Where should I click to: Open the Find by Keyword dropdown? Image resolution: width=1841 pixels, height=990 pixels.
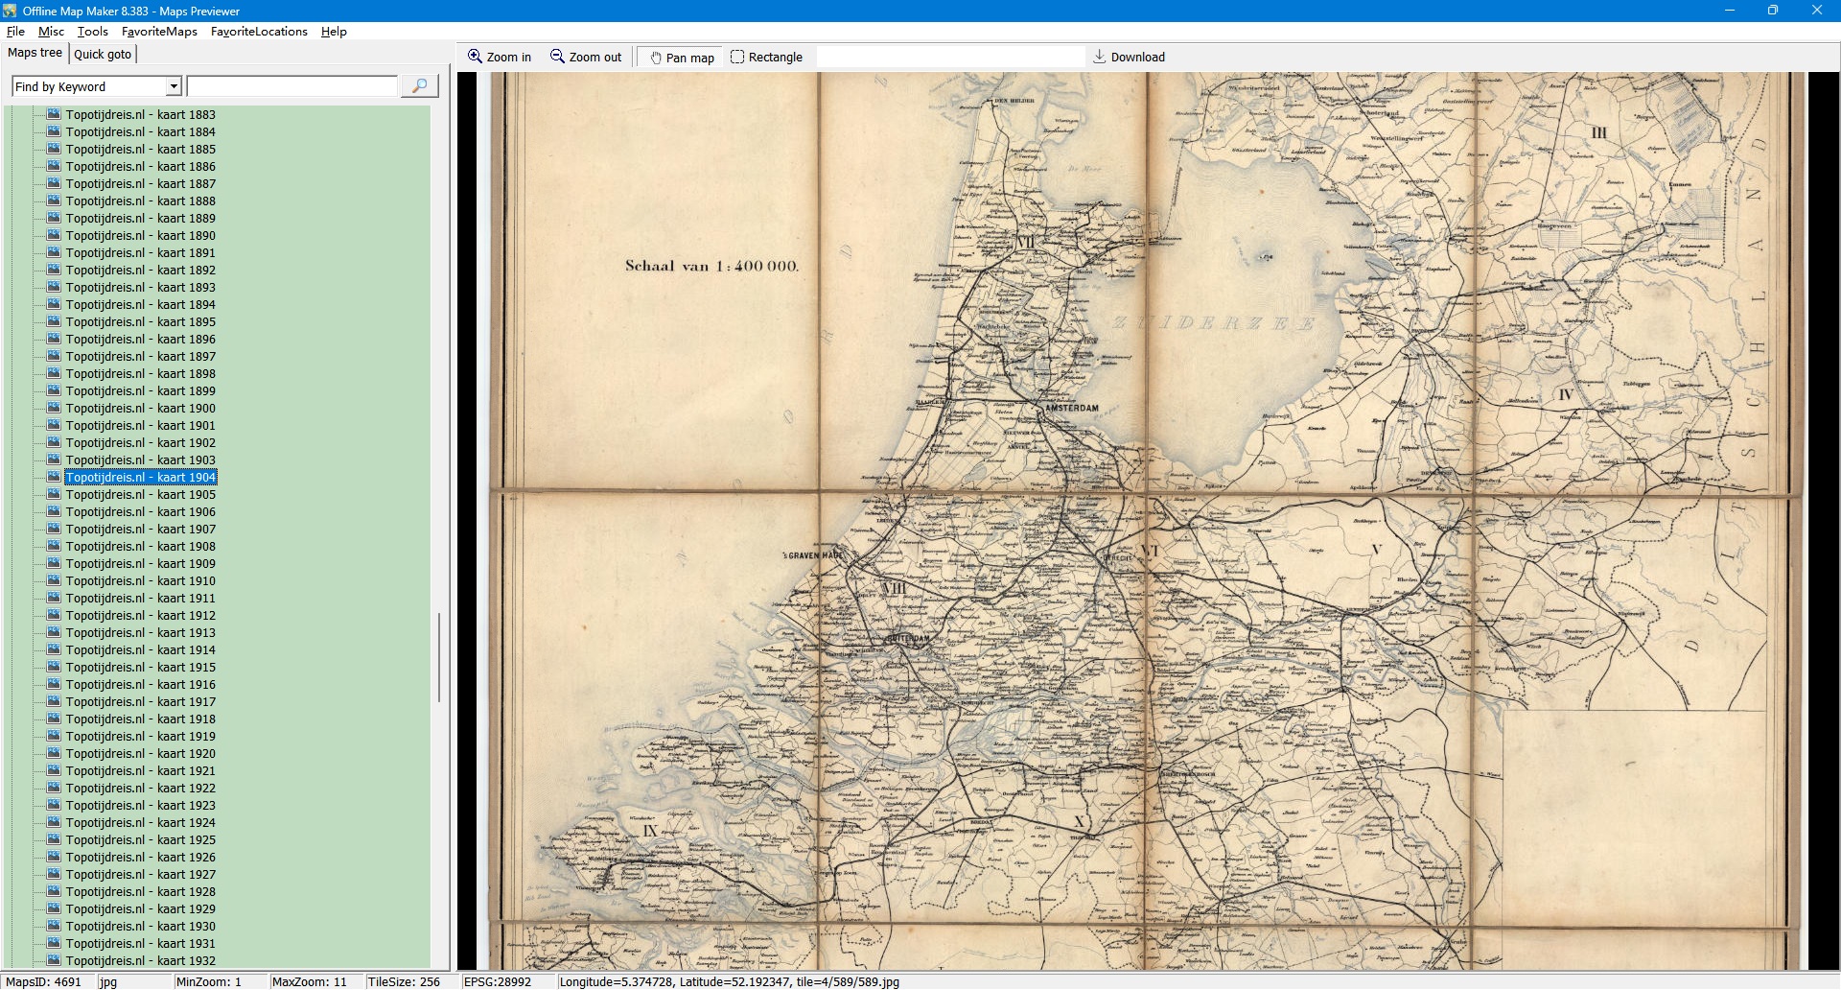[174, 87]
